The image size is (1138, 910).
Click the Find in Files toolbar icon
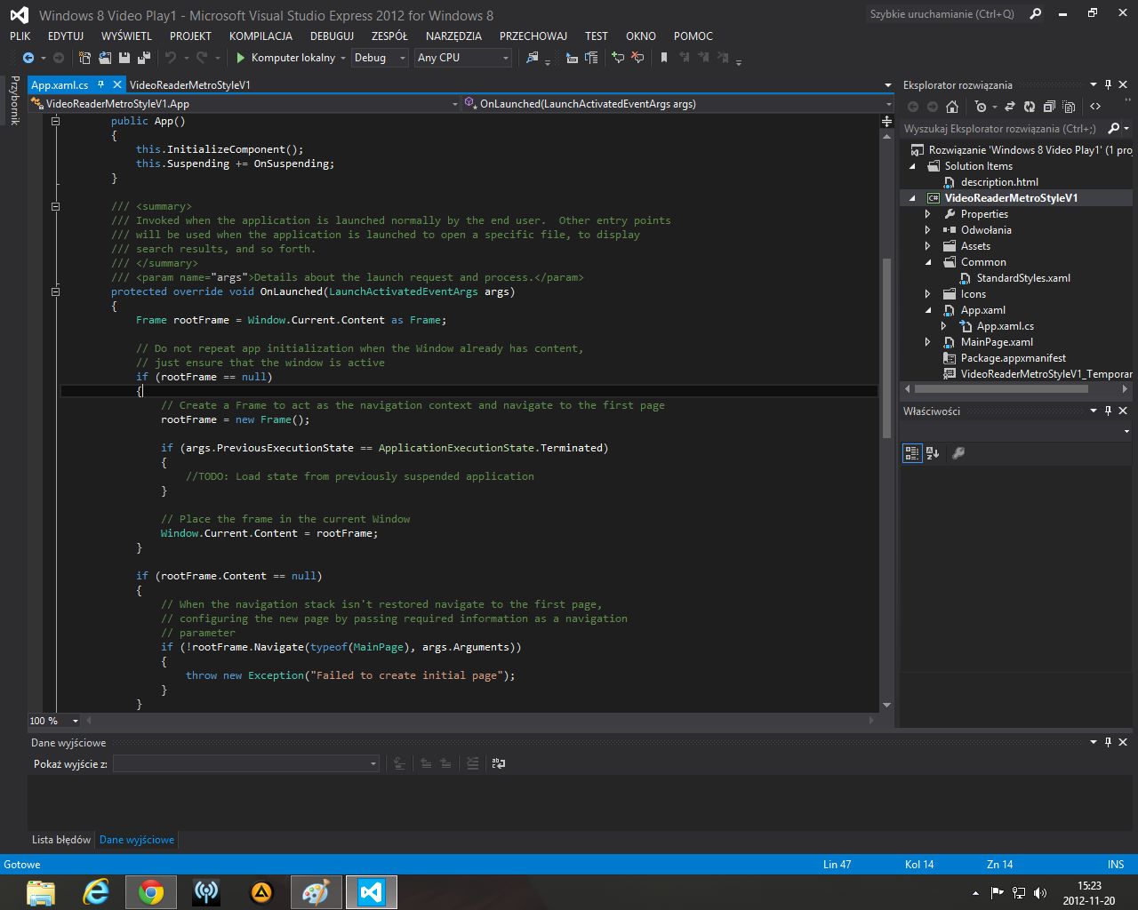click(x=533, y=58)
